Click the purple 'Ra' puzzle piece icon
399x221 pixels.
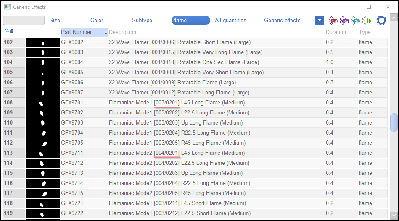tap(344, 21)
